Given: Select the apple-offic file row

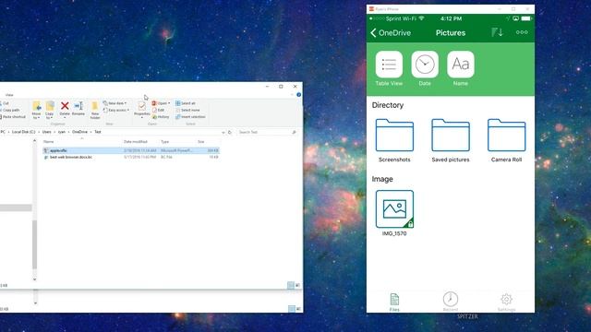Looking at the screenshot, I should [x=131, y=150].
